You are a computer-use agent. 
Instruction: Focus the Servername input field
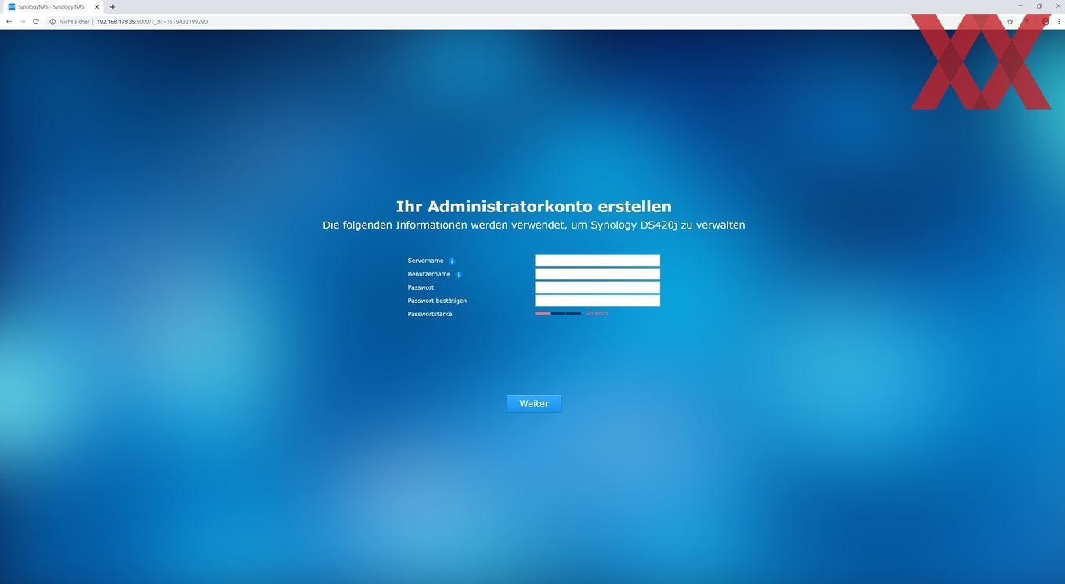[x=597, y=261]
